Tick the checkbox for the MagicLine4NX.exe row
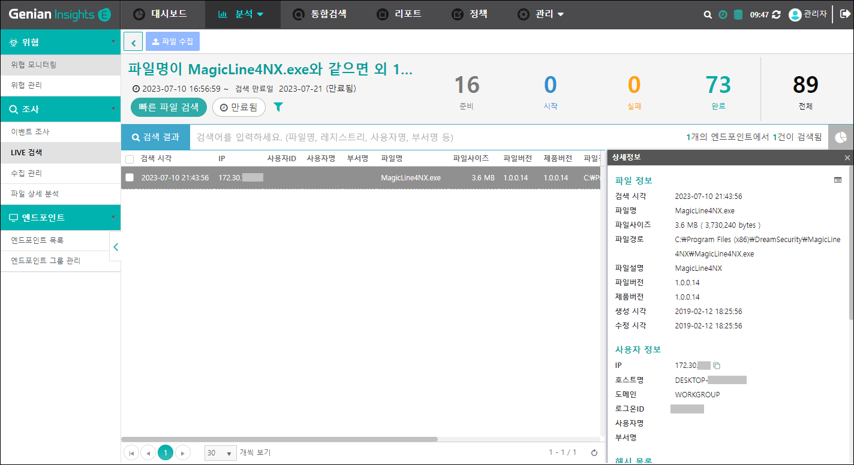854x465 pixels. [130, 177]
